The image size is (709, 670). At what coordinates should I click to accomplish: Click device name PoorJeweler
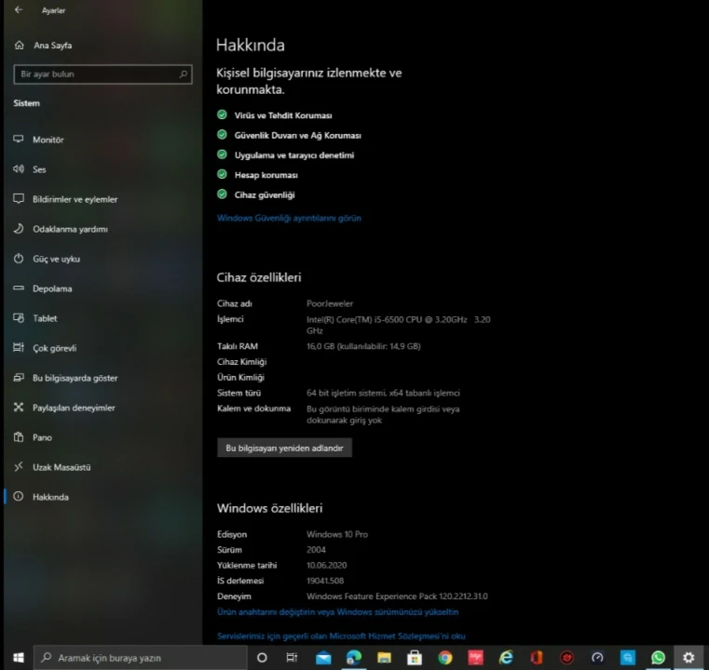tap(330, 303)
